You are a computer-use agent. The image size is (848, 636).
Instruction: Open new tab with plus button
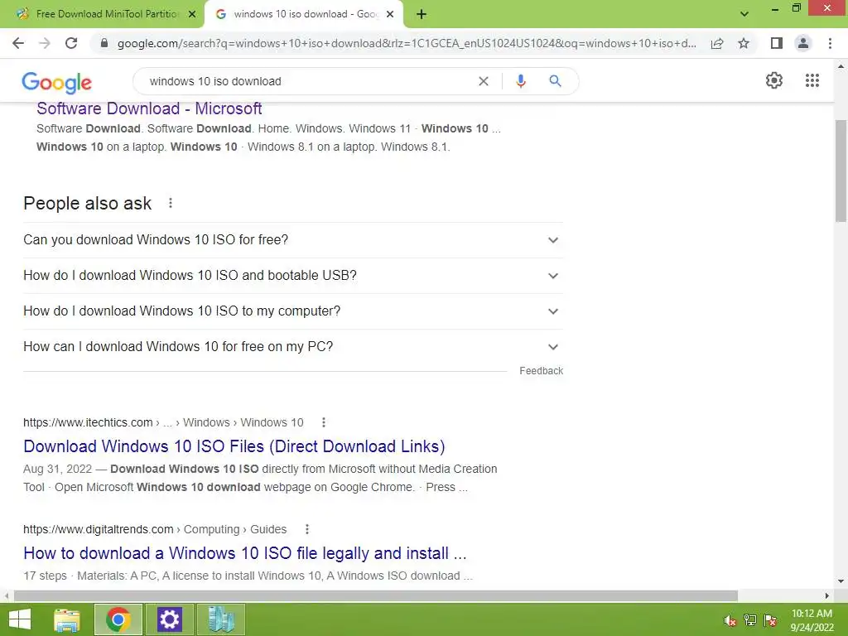click(x=422, y=14)
